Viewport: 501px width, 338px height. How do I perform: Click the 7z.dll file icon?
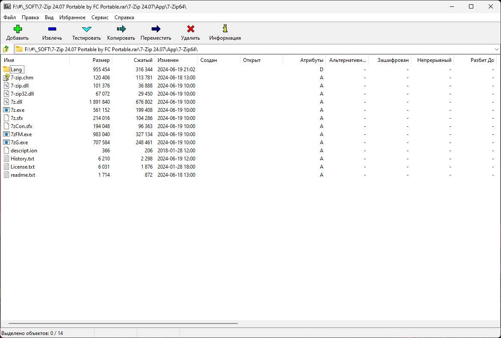(x=6, y=102)
